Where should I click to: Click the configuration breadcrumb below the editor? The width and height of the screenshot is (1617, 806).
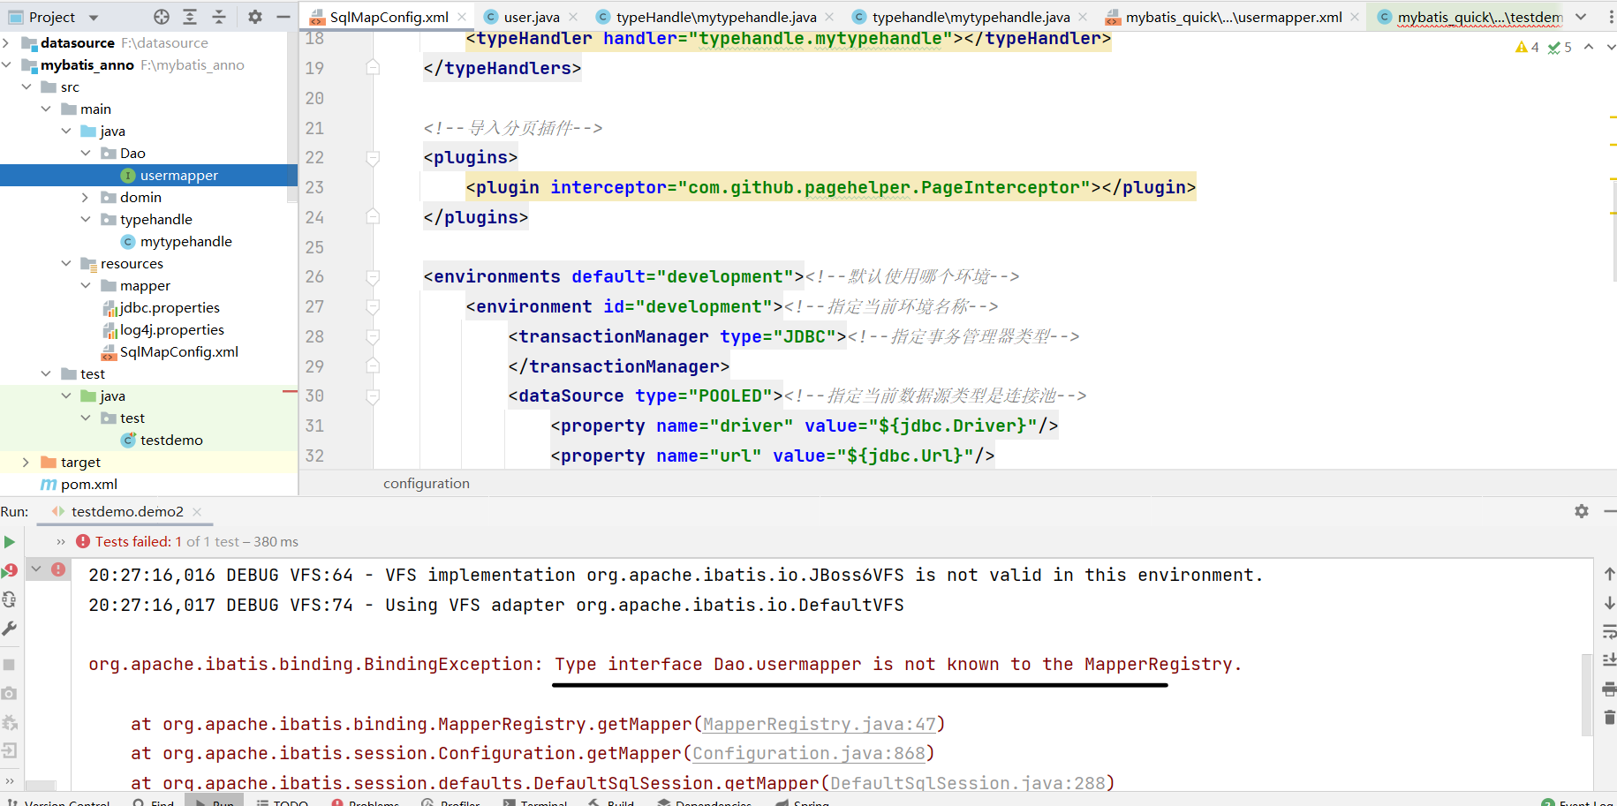point(427,483)
